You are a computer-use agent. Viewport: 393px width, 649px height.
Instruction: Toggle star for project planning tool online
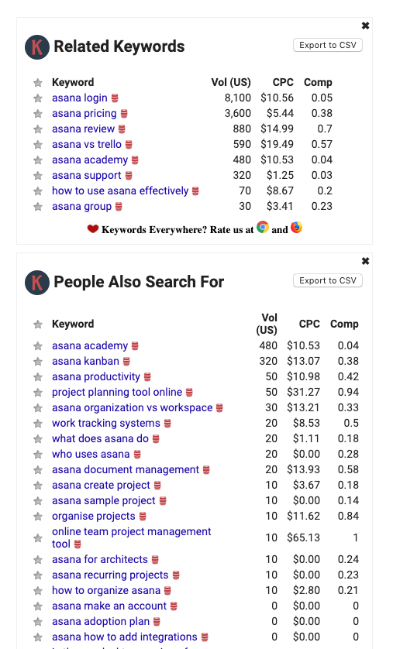(38, 393)
